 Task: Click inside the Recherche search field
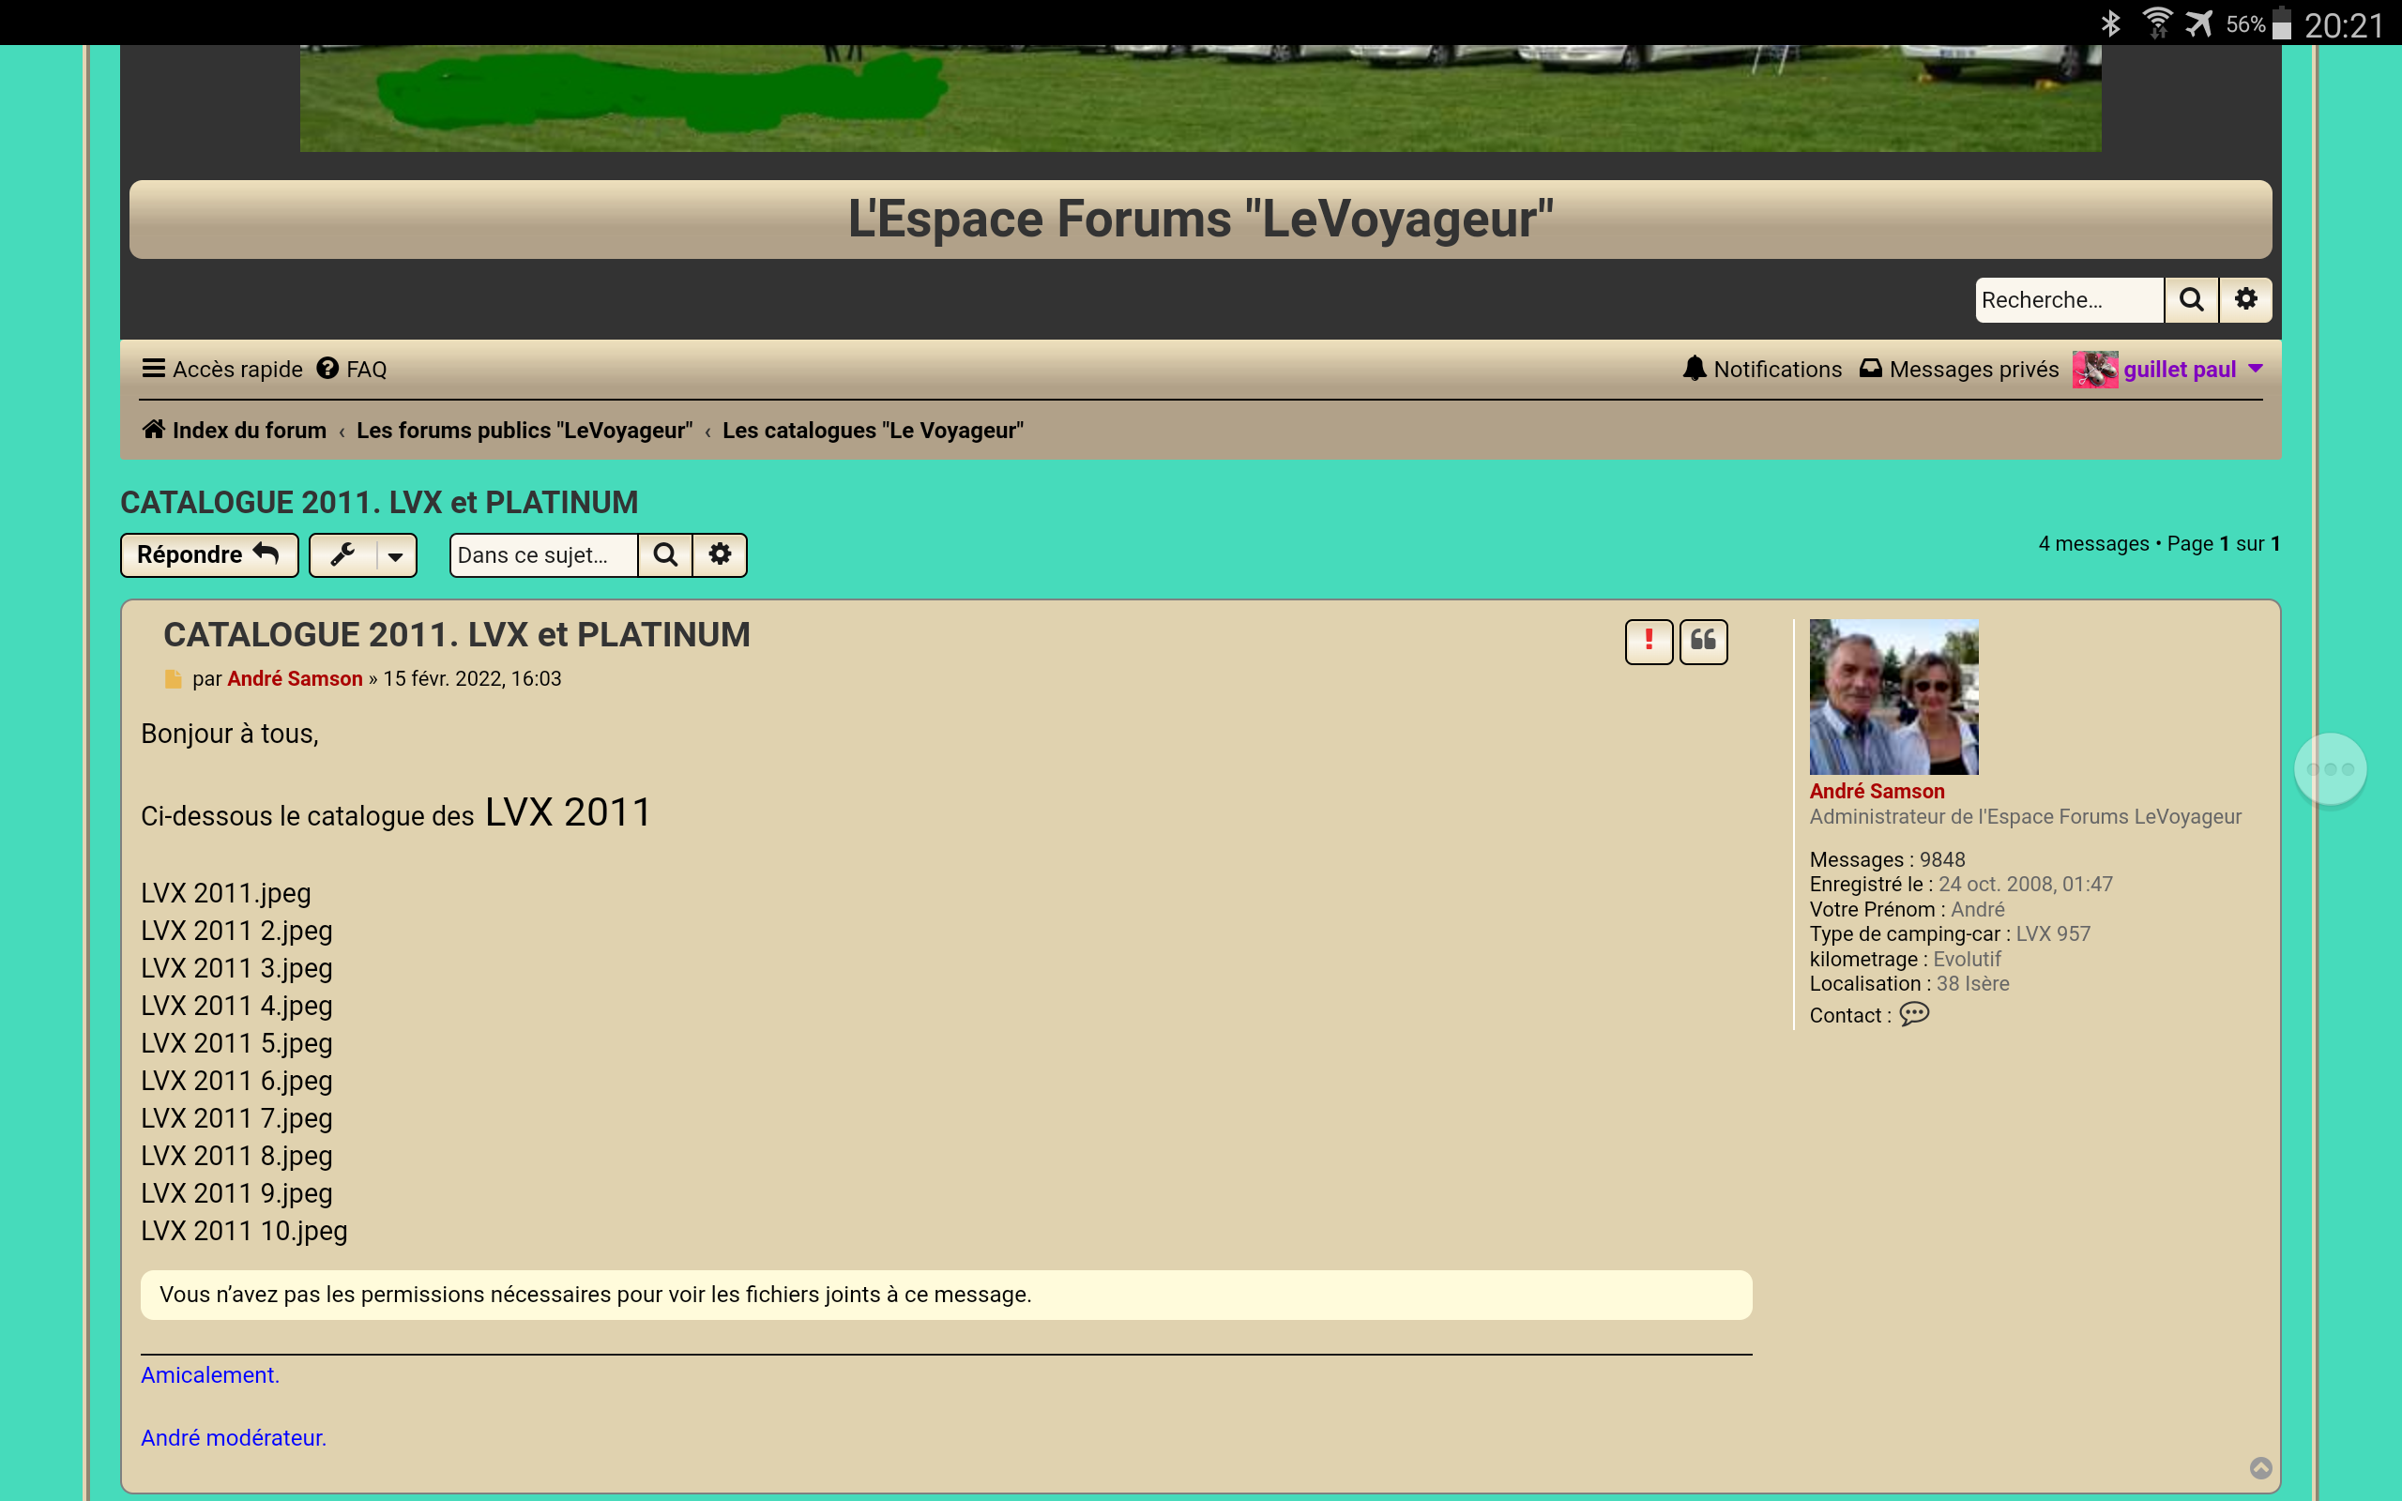tap(2069, 299)
